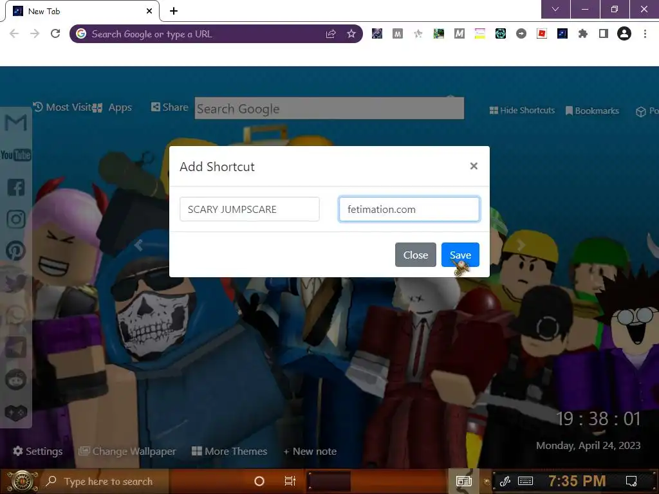Open the Extensions puzzle icon
The image size is (659, 494).
pyautogui.click(x=582, y=33)
